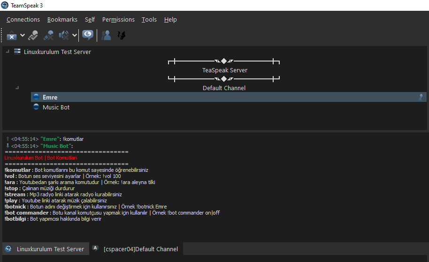
Task: Open the dropdown arrow beside the disconnect icon
Action: (23, 35)
